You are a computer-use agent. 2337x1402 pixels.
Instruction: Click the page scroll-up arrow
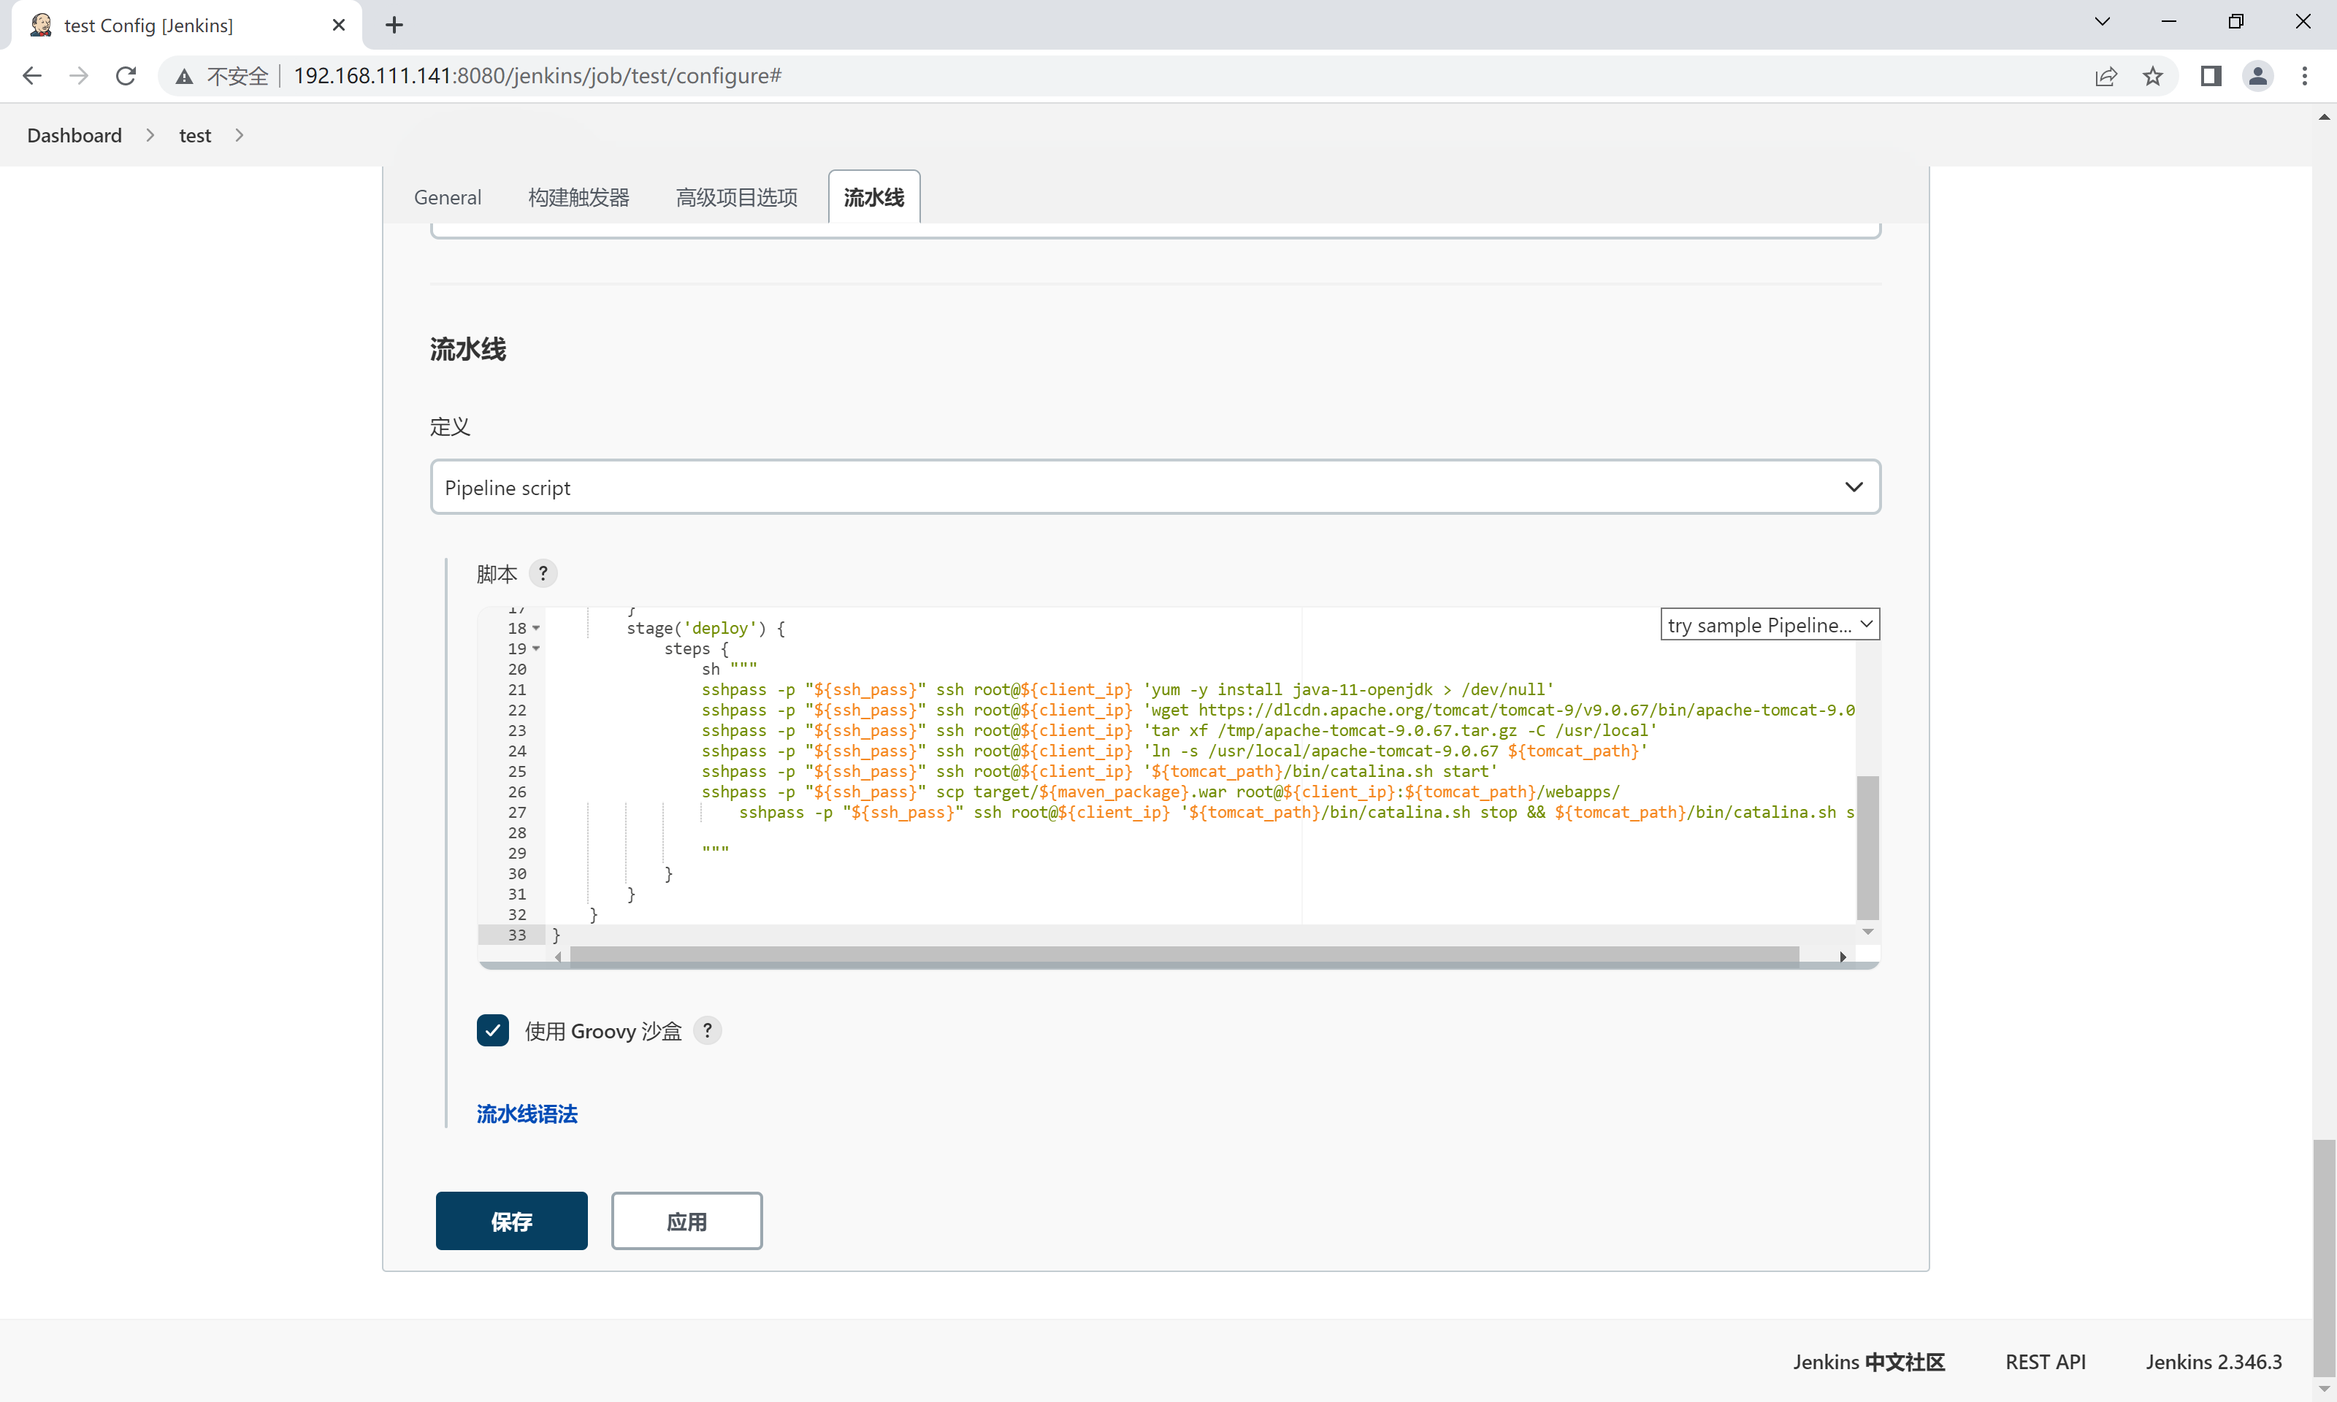(x=2324, y=117)
